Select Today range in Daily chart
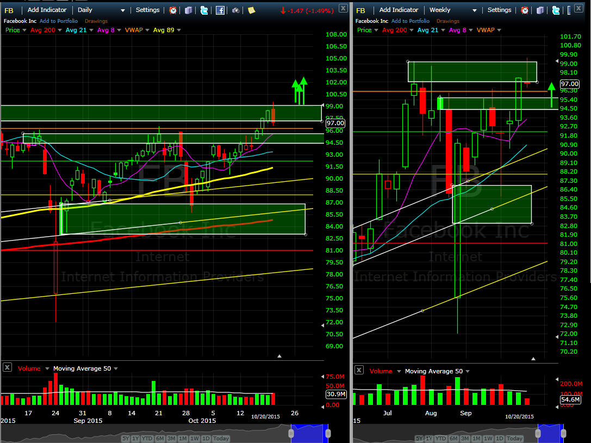Image resolution: width=591 pixels, height=443 pixels. [x=221, y=439]
